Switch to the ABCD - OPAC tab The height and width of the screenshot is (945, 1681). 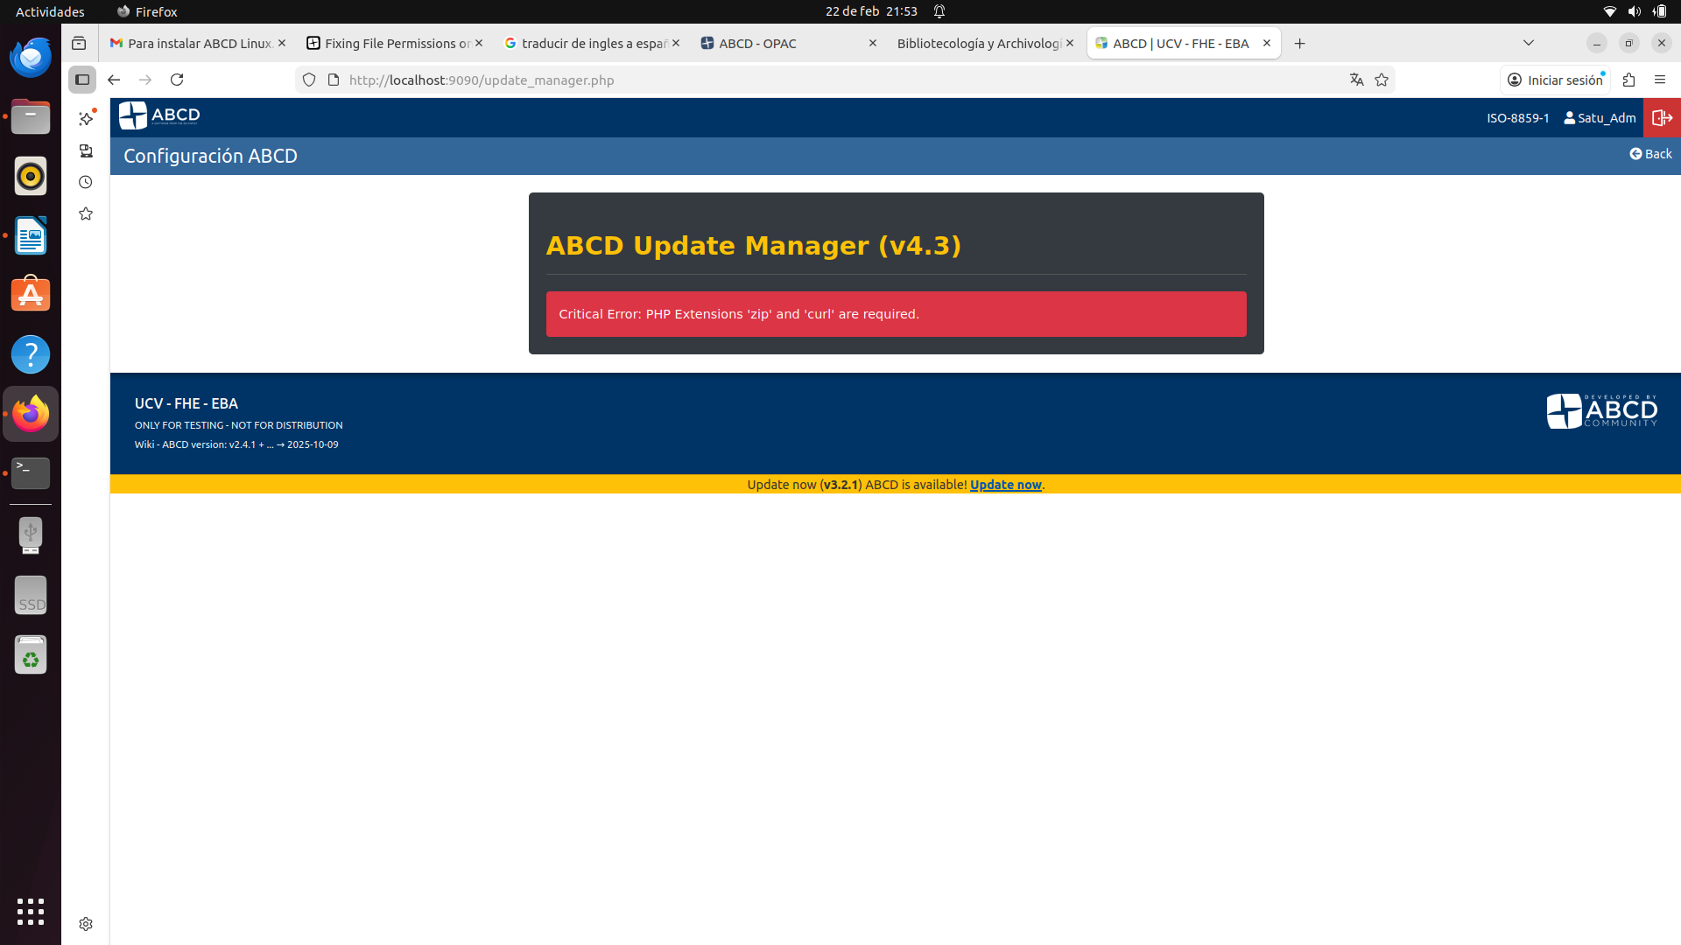tap(757, 43)
